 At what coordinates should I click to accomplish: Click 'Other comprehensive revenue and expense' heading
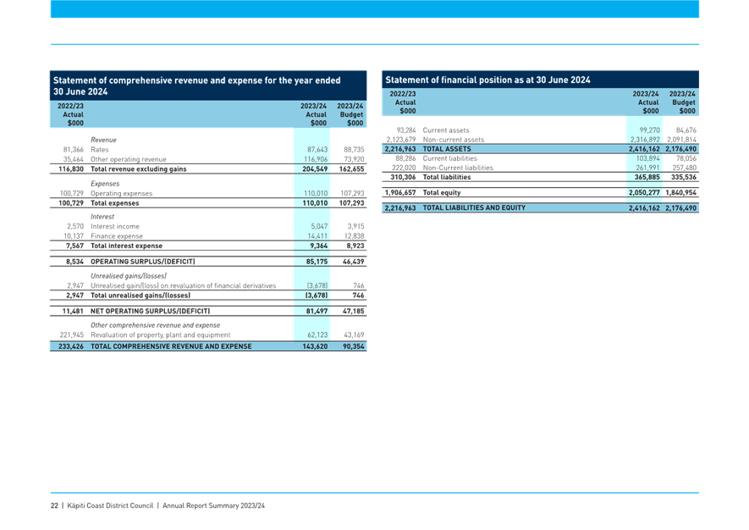click(x=155, y=325)
